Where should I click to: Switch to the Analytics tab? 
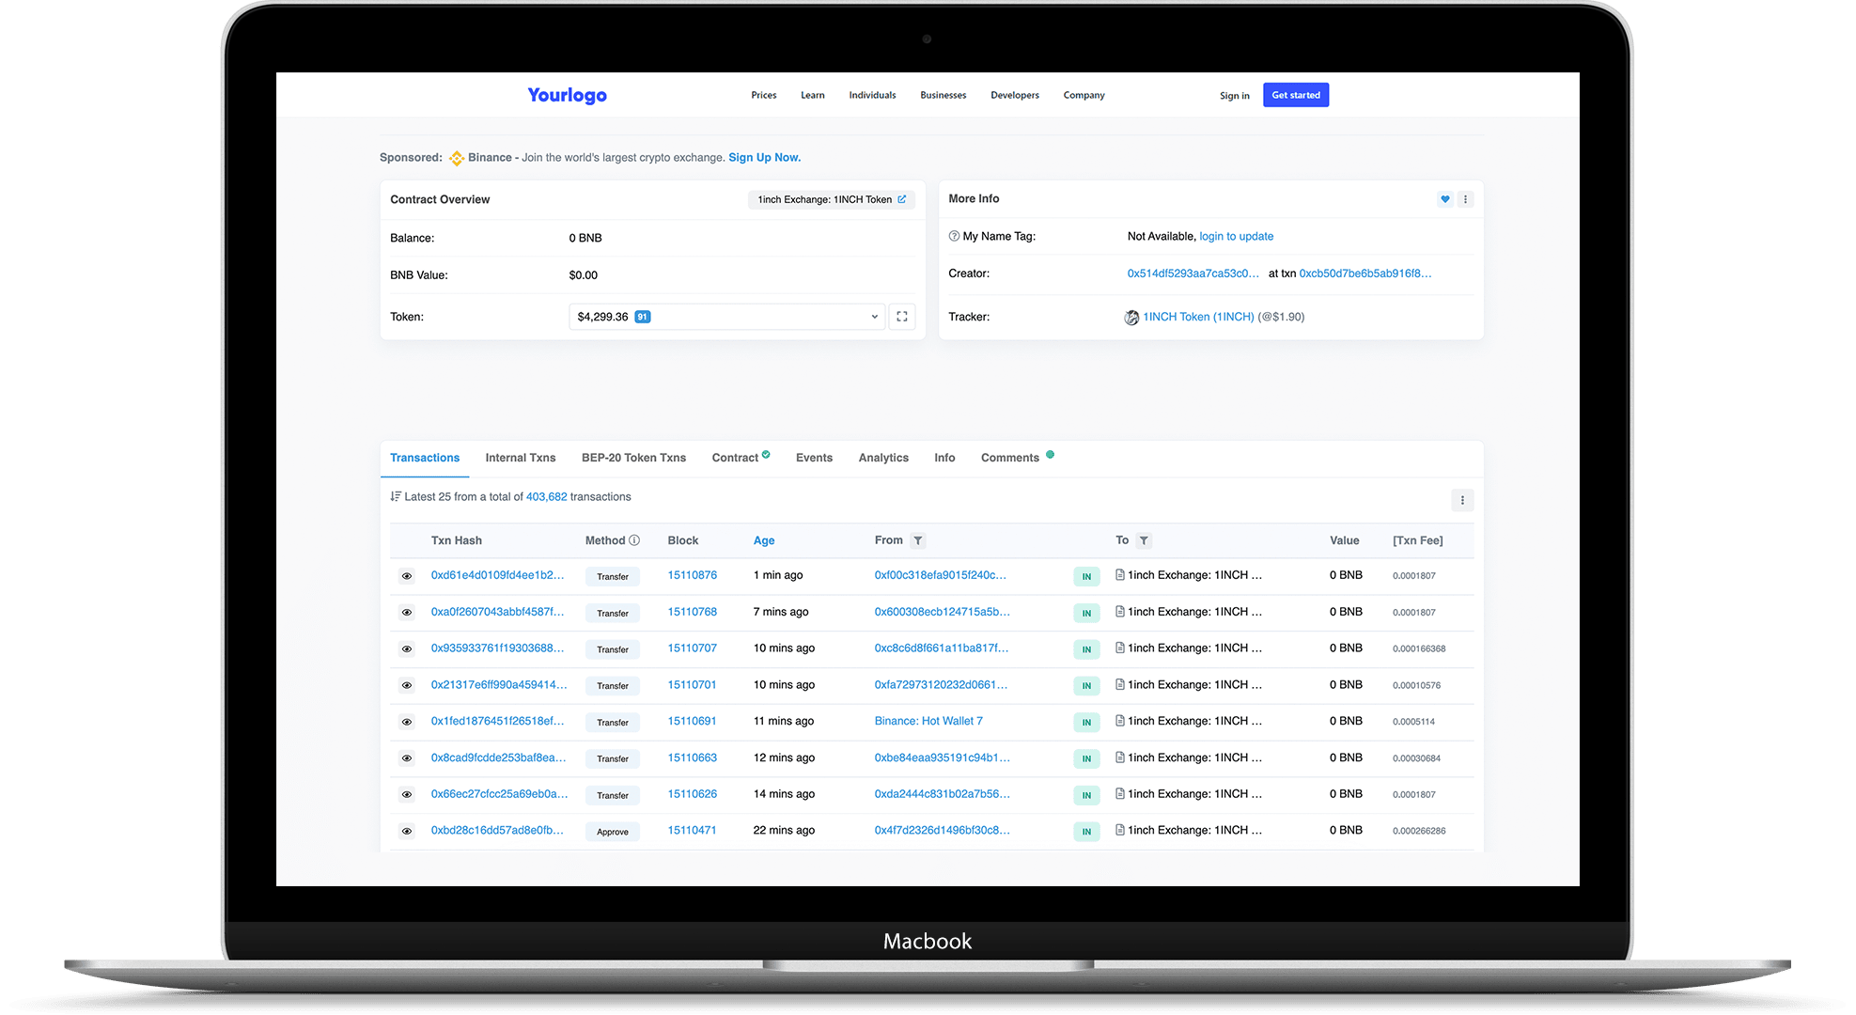pos(883,458)
